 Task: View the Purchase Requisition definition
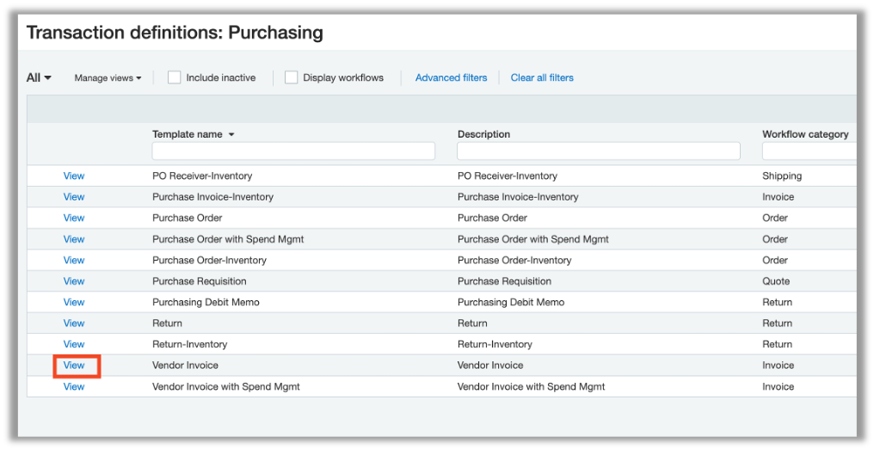point(74,281)
